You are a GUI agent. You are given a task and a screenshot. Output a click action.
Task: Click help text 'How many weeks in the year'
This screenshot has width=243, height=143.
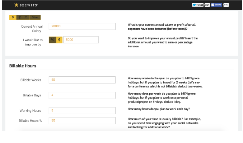point(165,82)
